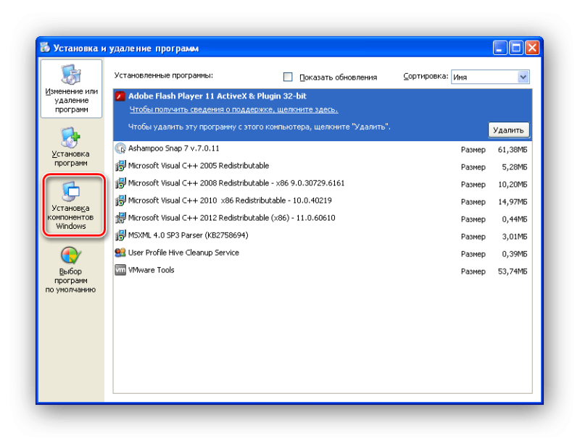Close the Установка и удаление программ window
The image size is (580, 441).
click(532, 48)
